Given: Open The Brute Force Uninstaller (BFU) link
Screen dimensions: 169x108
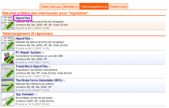Looking at the screenshot, I should pyautogui.click(x=39, y=80).
